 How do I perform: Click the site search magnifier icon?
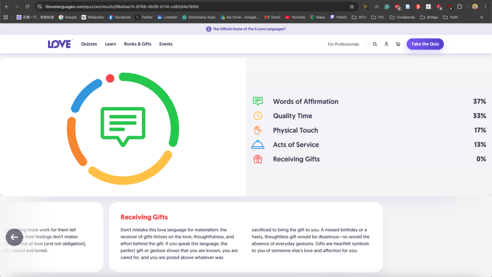pos(375,44)
